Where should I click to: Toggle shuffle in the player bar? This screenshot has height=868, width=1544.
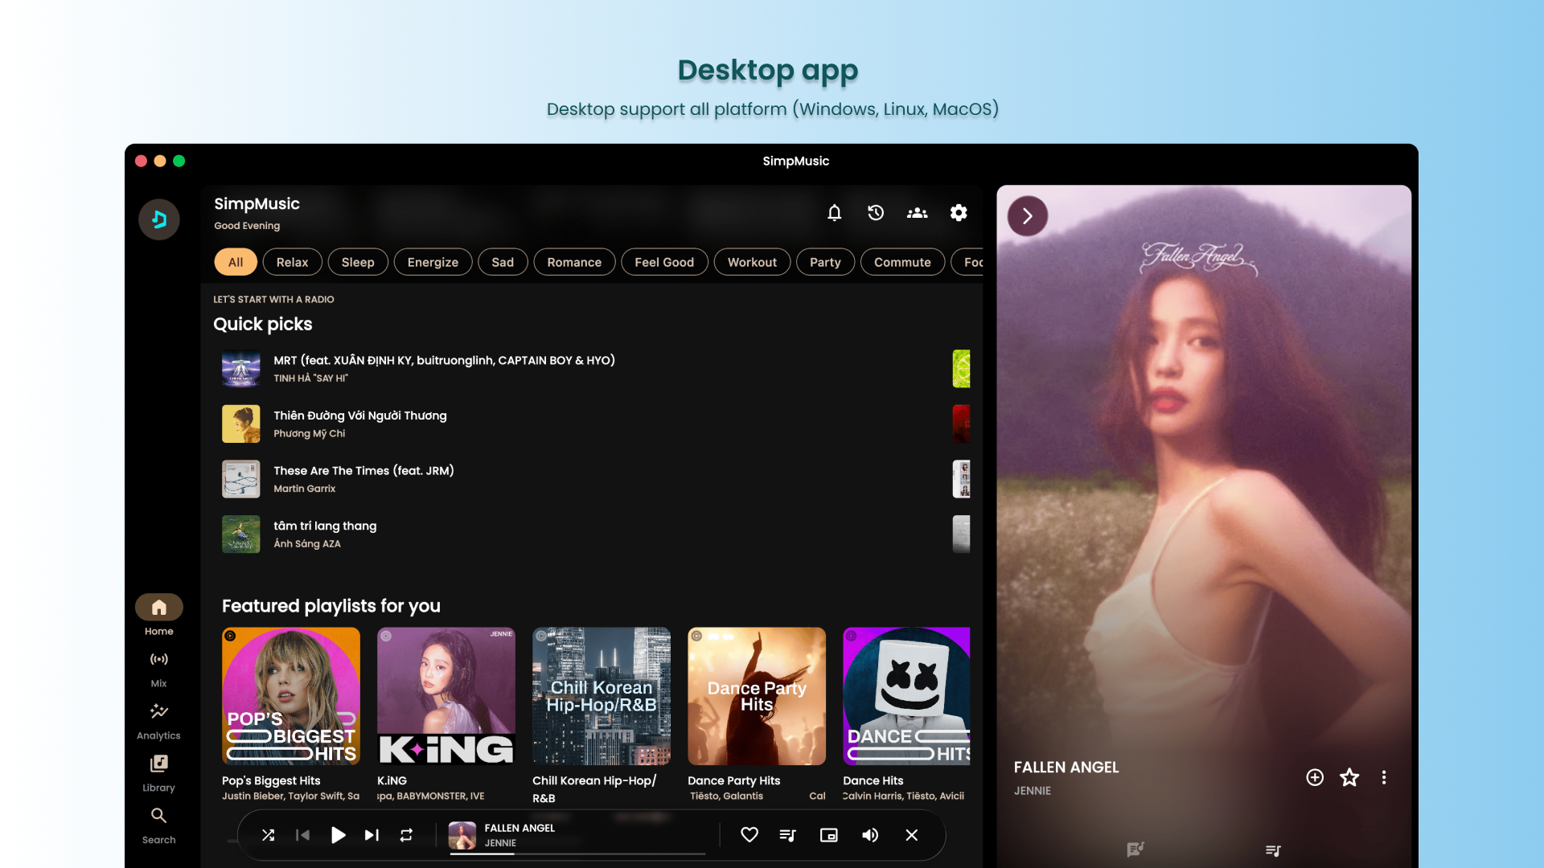click(268, 835)
